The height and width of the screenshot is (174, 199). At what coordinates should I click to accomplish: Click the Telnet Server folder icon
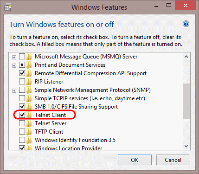coord(29,123)
